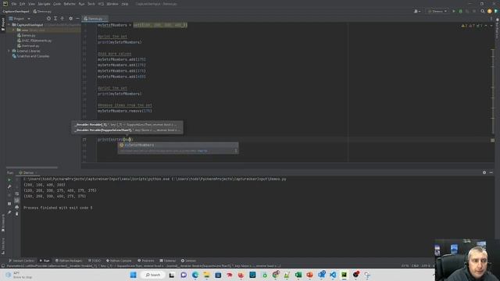
Task: Open the VCS menu
Action: (x=101, y=4)
